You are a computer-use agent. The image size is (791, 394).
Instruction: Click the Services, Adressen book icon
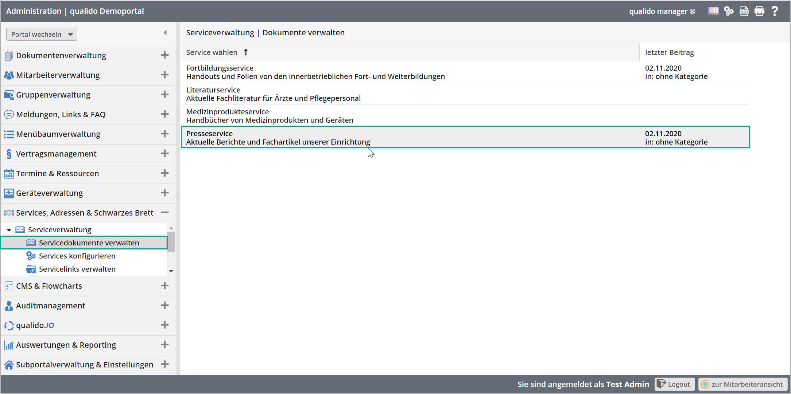(x=9, y=213)
